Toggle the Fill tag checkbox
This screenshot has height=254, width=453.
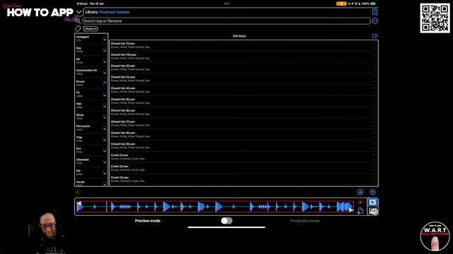click(x=105, y=172)
